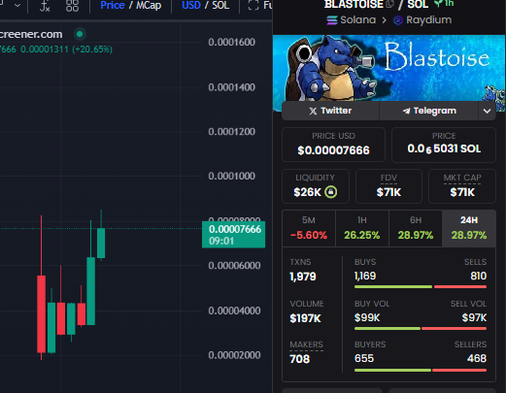This screenshot has width=506, height=393.
Task: Click the MKT CAP $71K box
Action: (462, 186)
